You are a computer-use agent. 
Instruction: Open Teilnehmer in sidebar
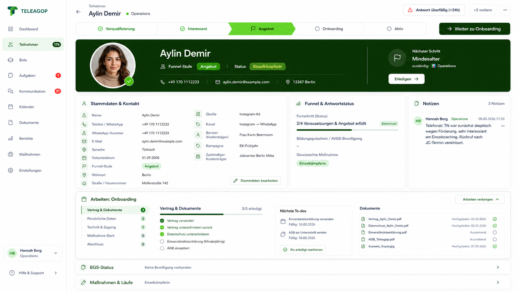click(33, 44)
